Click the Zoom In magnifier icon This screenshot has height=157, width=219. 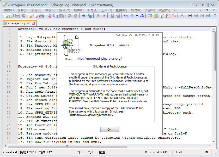coord(98,16)
